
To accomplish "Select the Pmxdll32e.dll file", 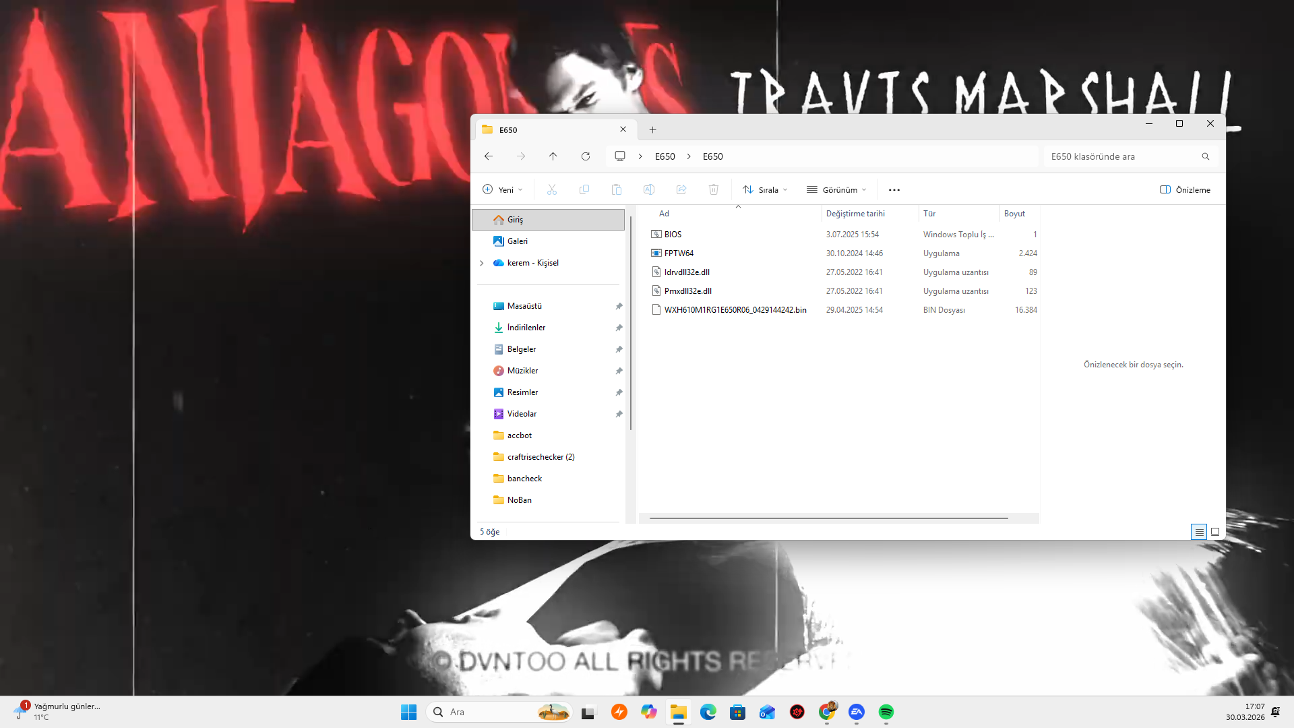I will [x=842, y=291].
